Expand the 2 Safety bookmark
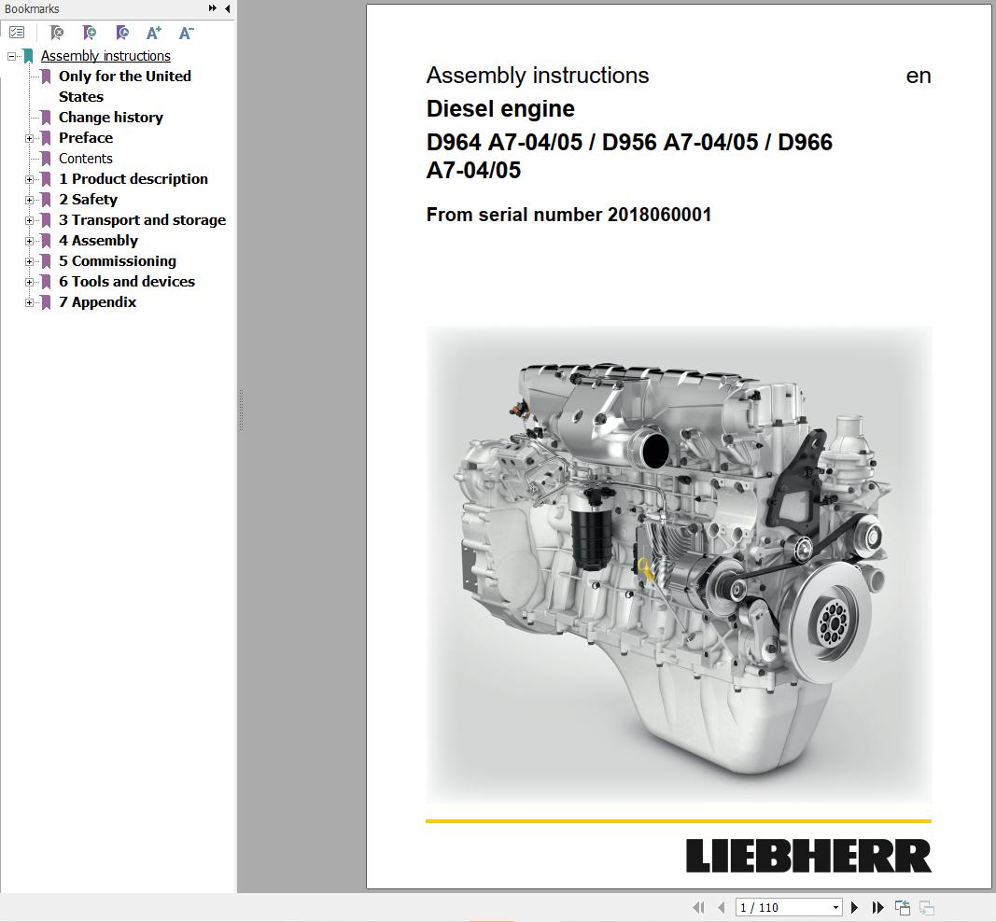 (29, 200)
